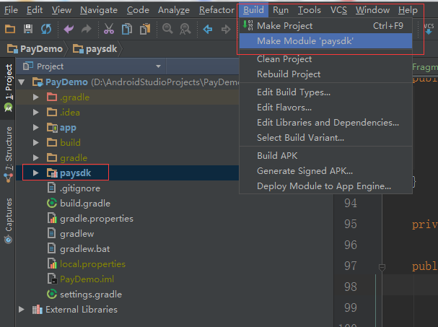Choose Edit Libraries and Dependencies...
Screen dimensions: 438x327
coord(325,123)
